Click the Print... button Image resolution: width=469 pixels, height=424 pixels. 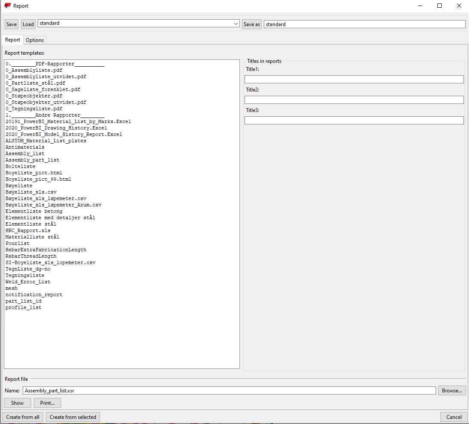coord(47,403)
